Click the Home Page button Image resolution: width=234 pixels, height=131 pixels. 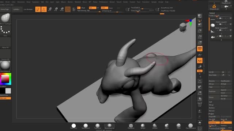[x=5, y=9]
